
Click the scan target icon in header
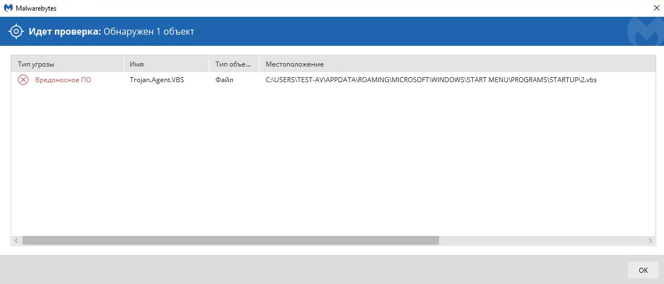click(x=16, y=31)
